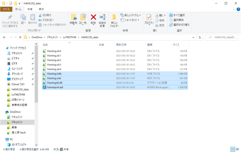241x152 pixels.
Task: Invert selection via ribbon
Action: click(x=179, y=25)
